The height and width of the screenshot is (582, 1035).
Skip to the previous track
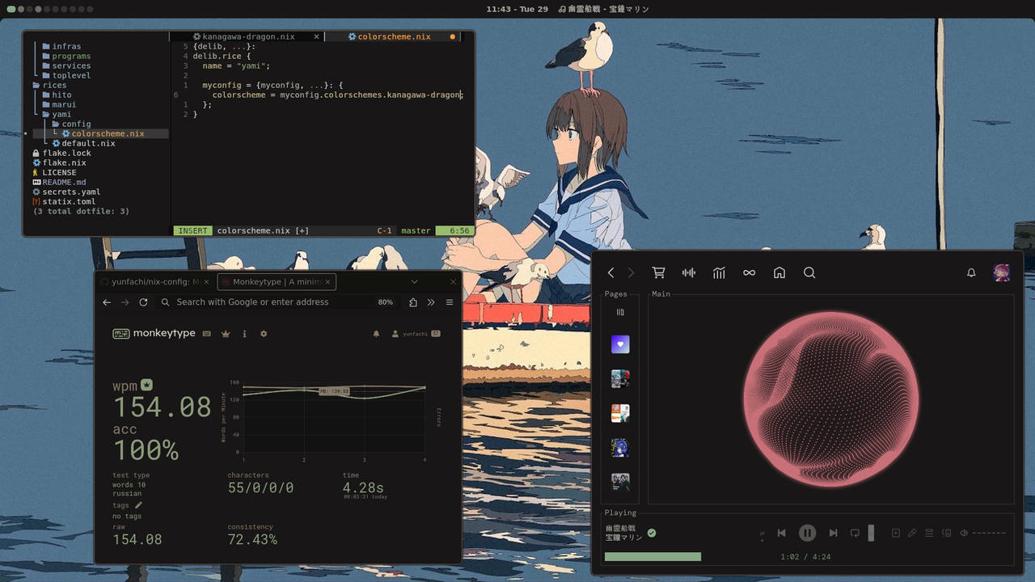click(781, 533)
